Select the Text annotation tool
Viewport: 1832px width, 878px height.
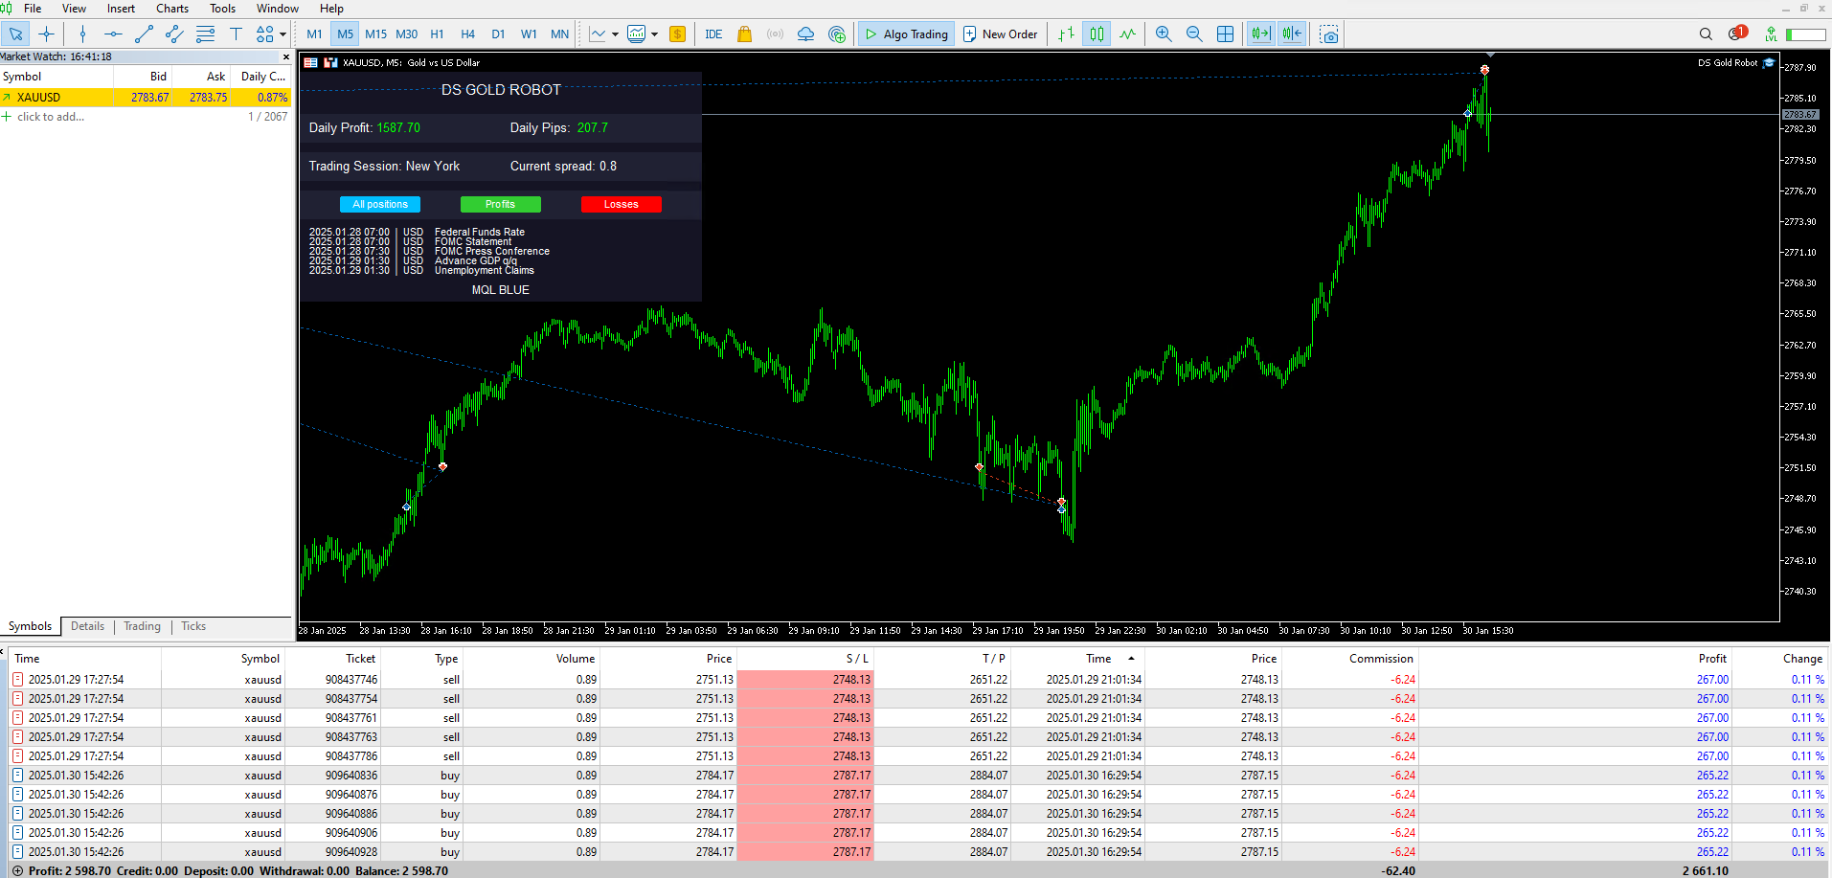click(236, 34)
